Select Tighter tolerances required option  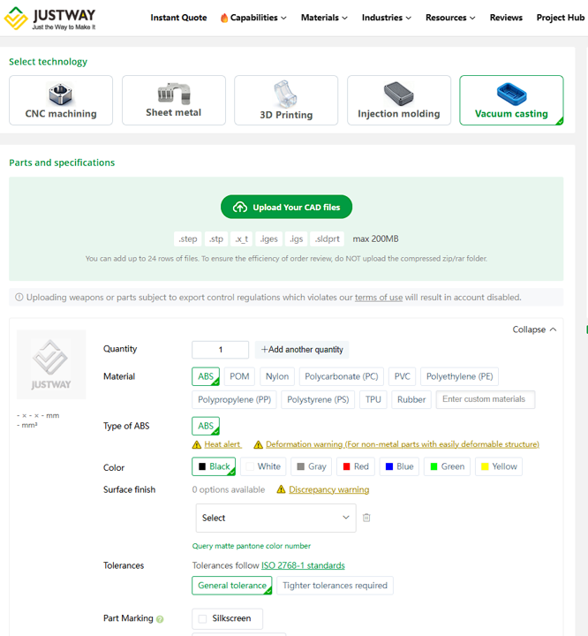pos(335,586)
